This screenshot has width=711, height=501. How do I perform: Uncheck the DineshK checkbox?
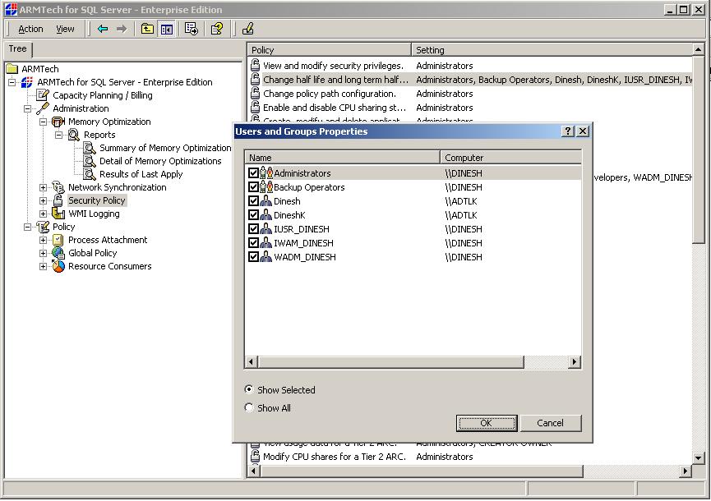(253, 215)
